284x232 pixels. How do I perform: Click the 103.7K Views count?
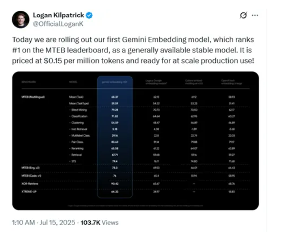(x=99, y=222)
